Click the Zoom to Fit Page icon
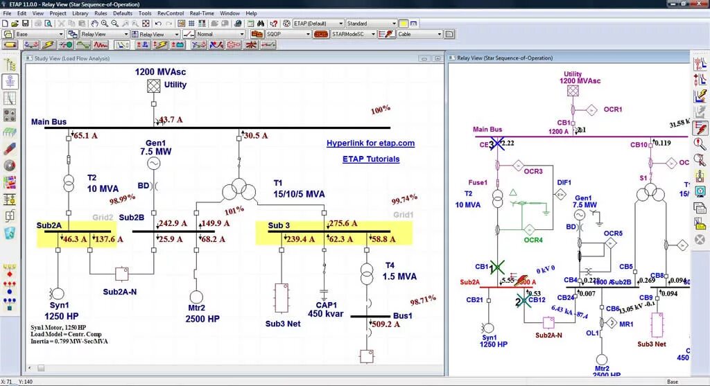 tap(146, 24)
